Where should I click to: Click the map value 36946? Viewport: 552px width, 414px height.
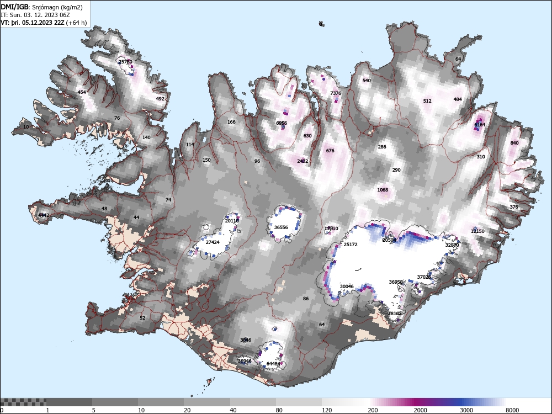coord(245,361)
